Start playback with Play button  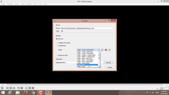[x=2, y=88]
